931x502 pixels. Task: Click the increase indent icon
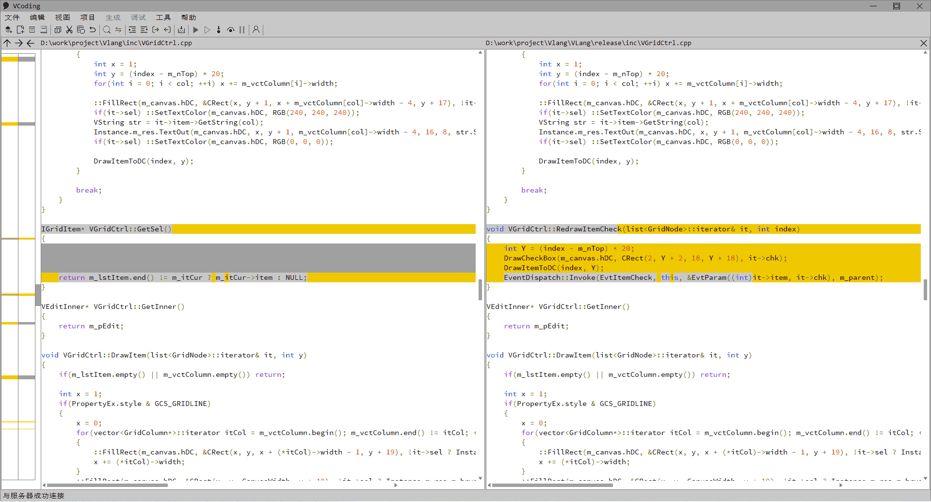pos(132,30)
